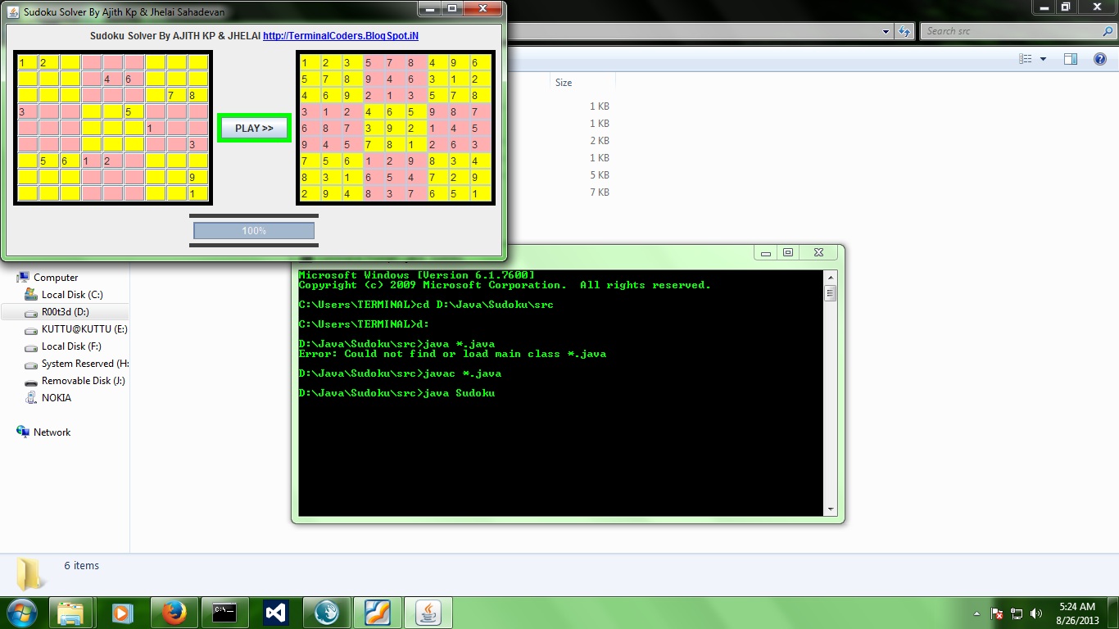
Task: Launch Visual Studio from the taskbar
Action: point(275,613)
